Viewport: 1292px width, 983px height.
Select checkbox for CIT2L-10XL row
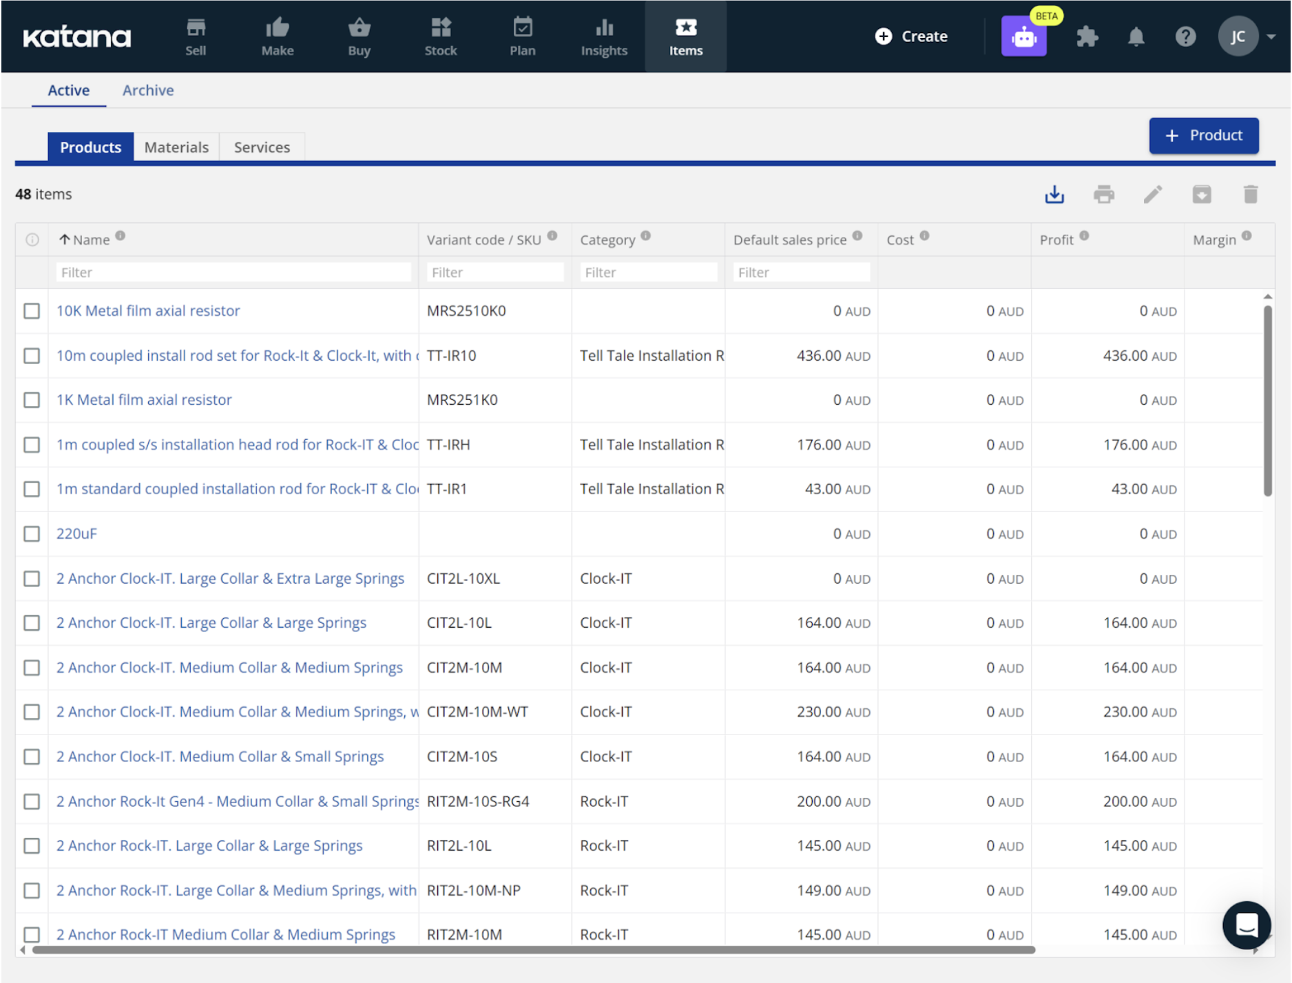click(32, 579)
